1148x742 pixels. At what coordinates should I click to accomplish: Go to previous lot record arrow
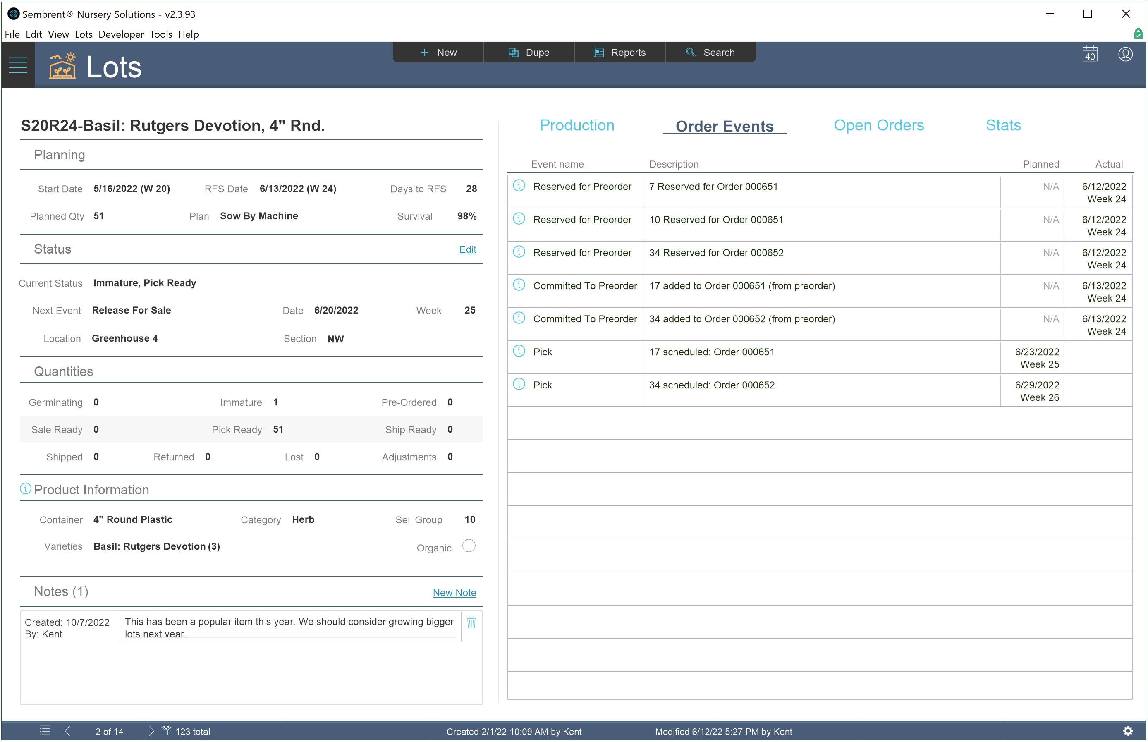tap(68, 731)
